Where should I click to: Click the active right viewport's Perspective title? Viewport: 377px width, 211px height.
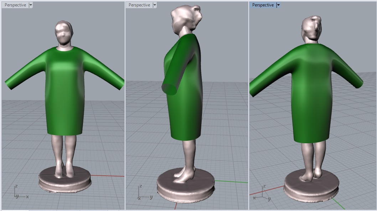[x=263, y=5]
